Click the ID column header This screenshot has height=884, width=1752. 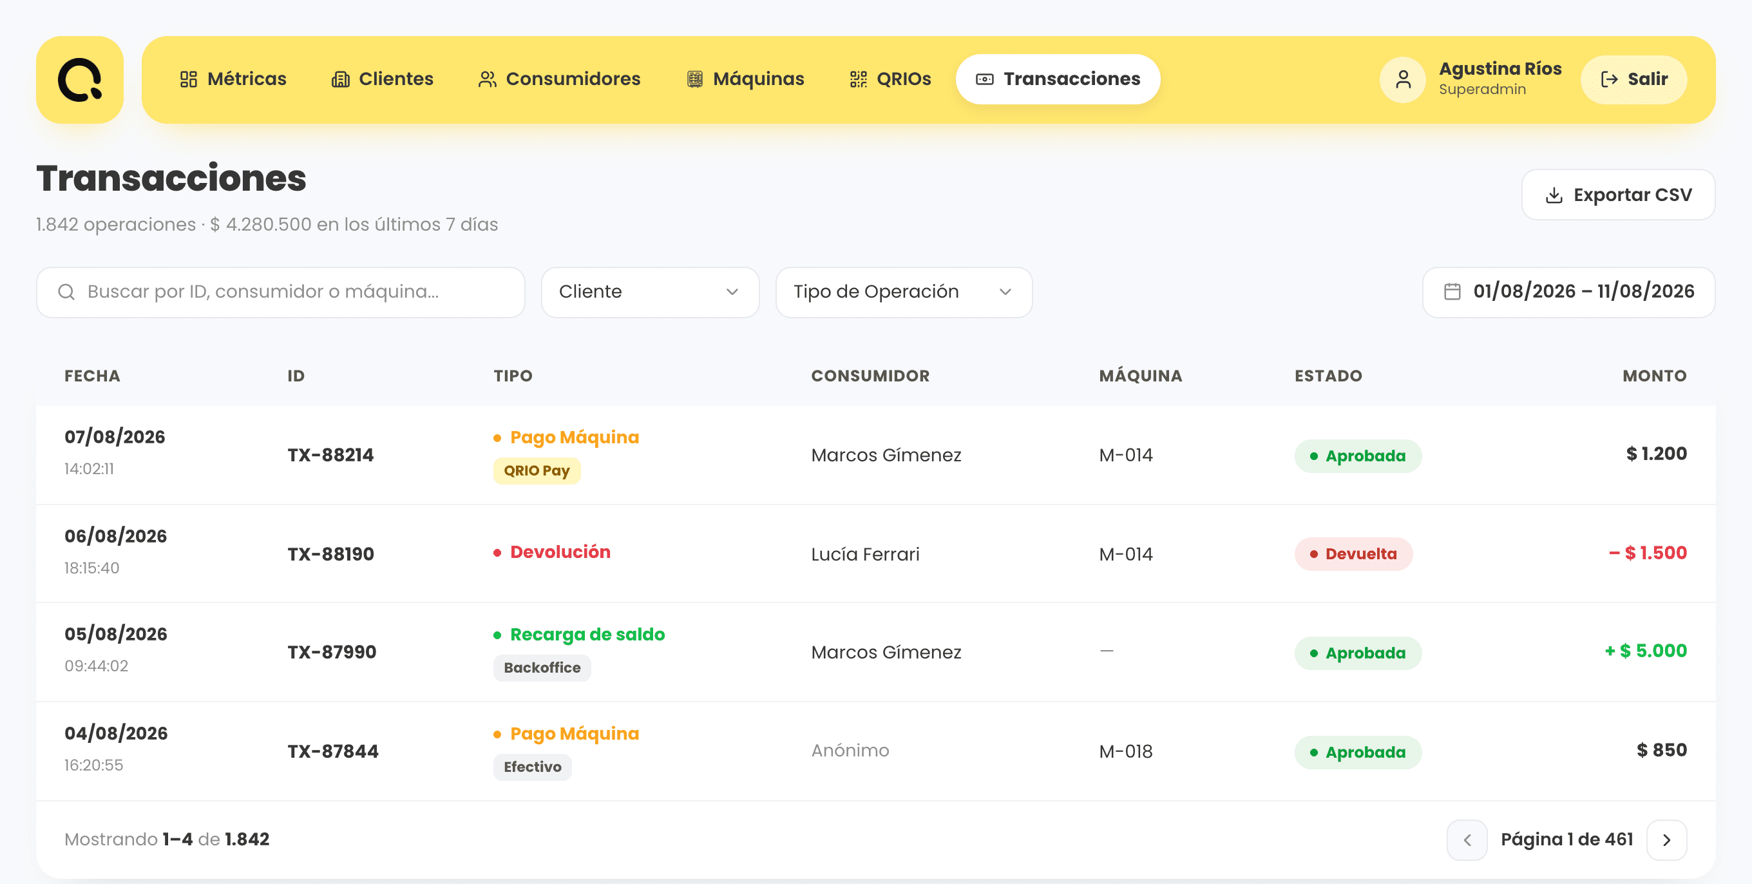[296, 376]
